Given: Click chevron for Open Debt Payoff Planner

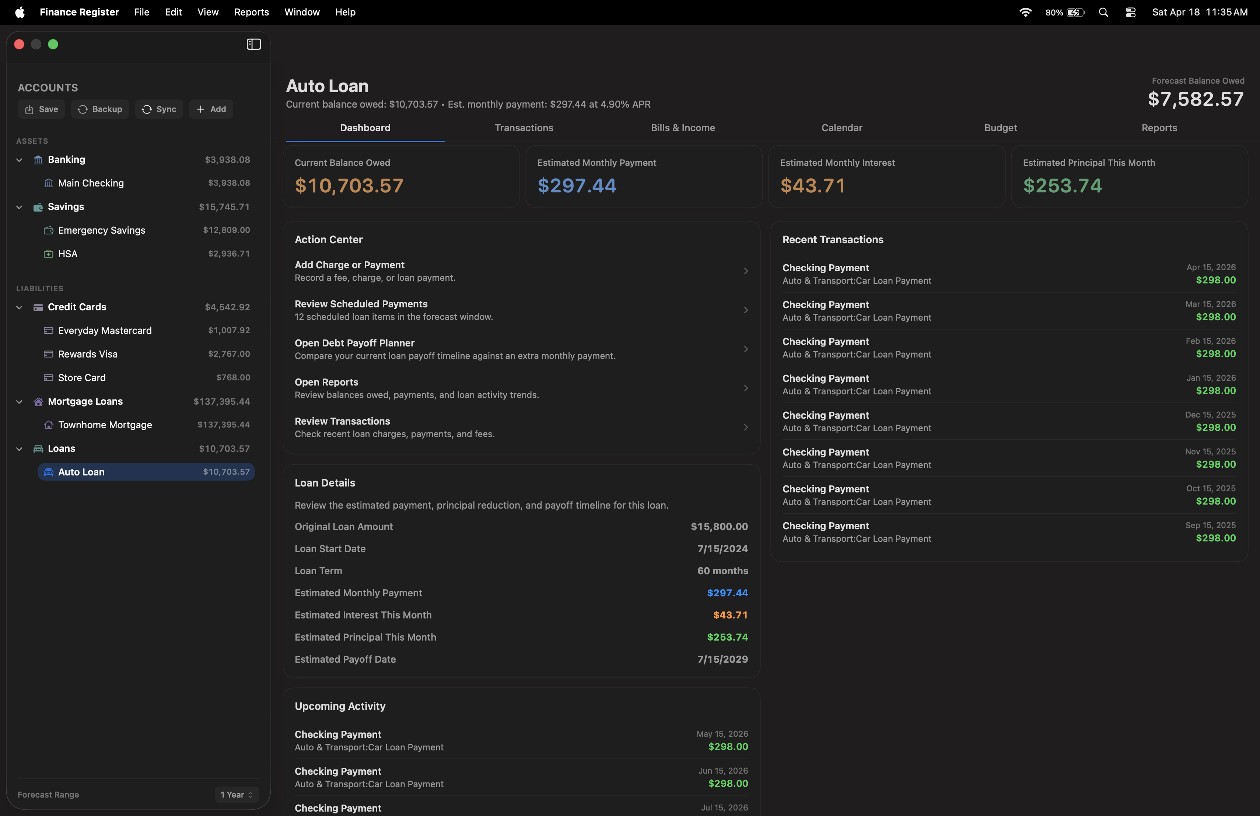Looking at the screenshot, I should pos(745,349).
